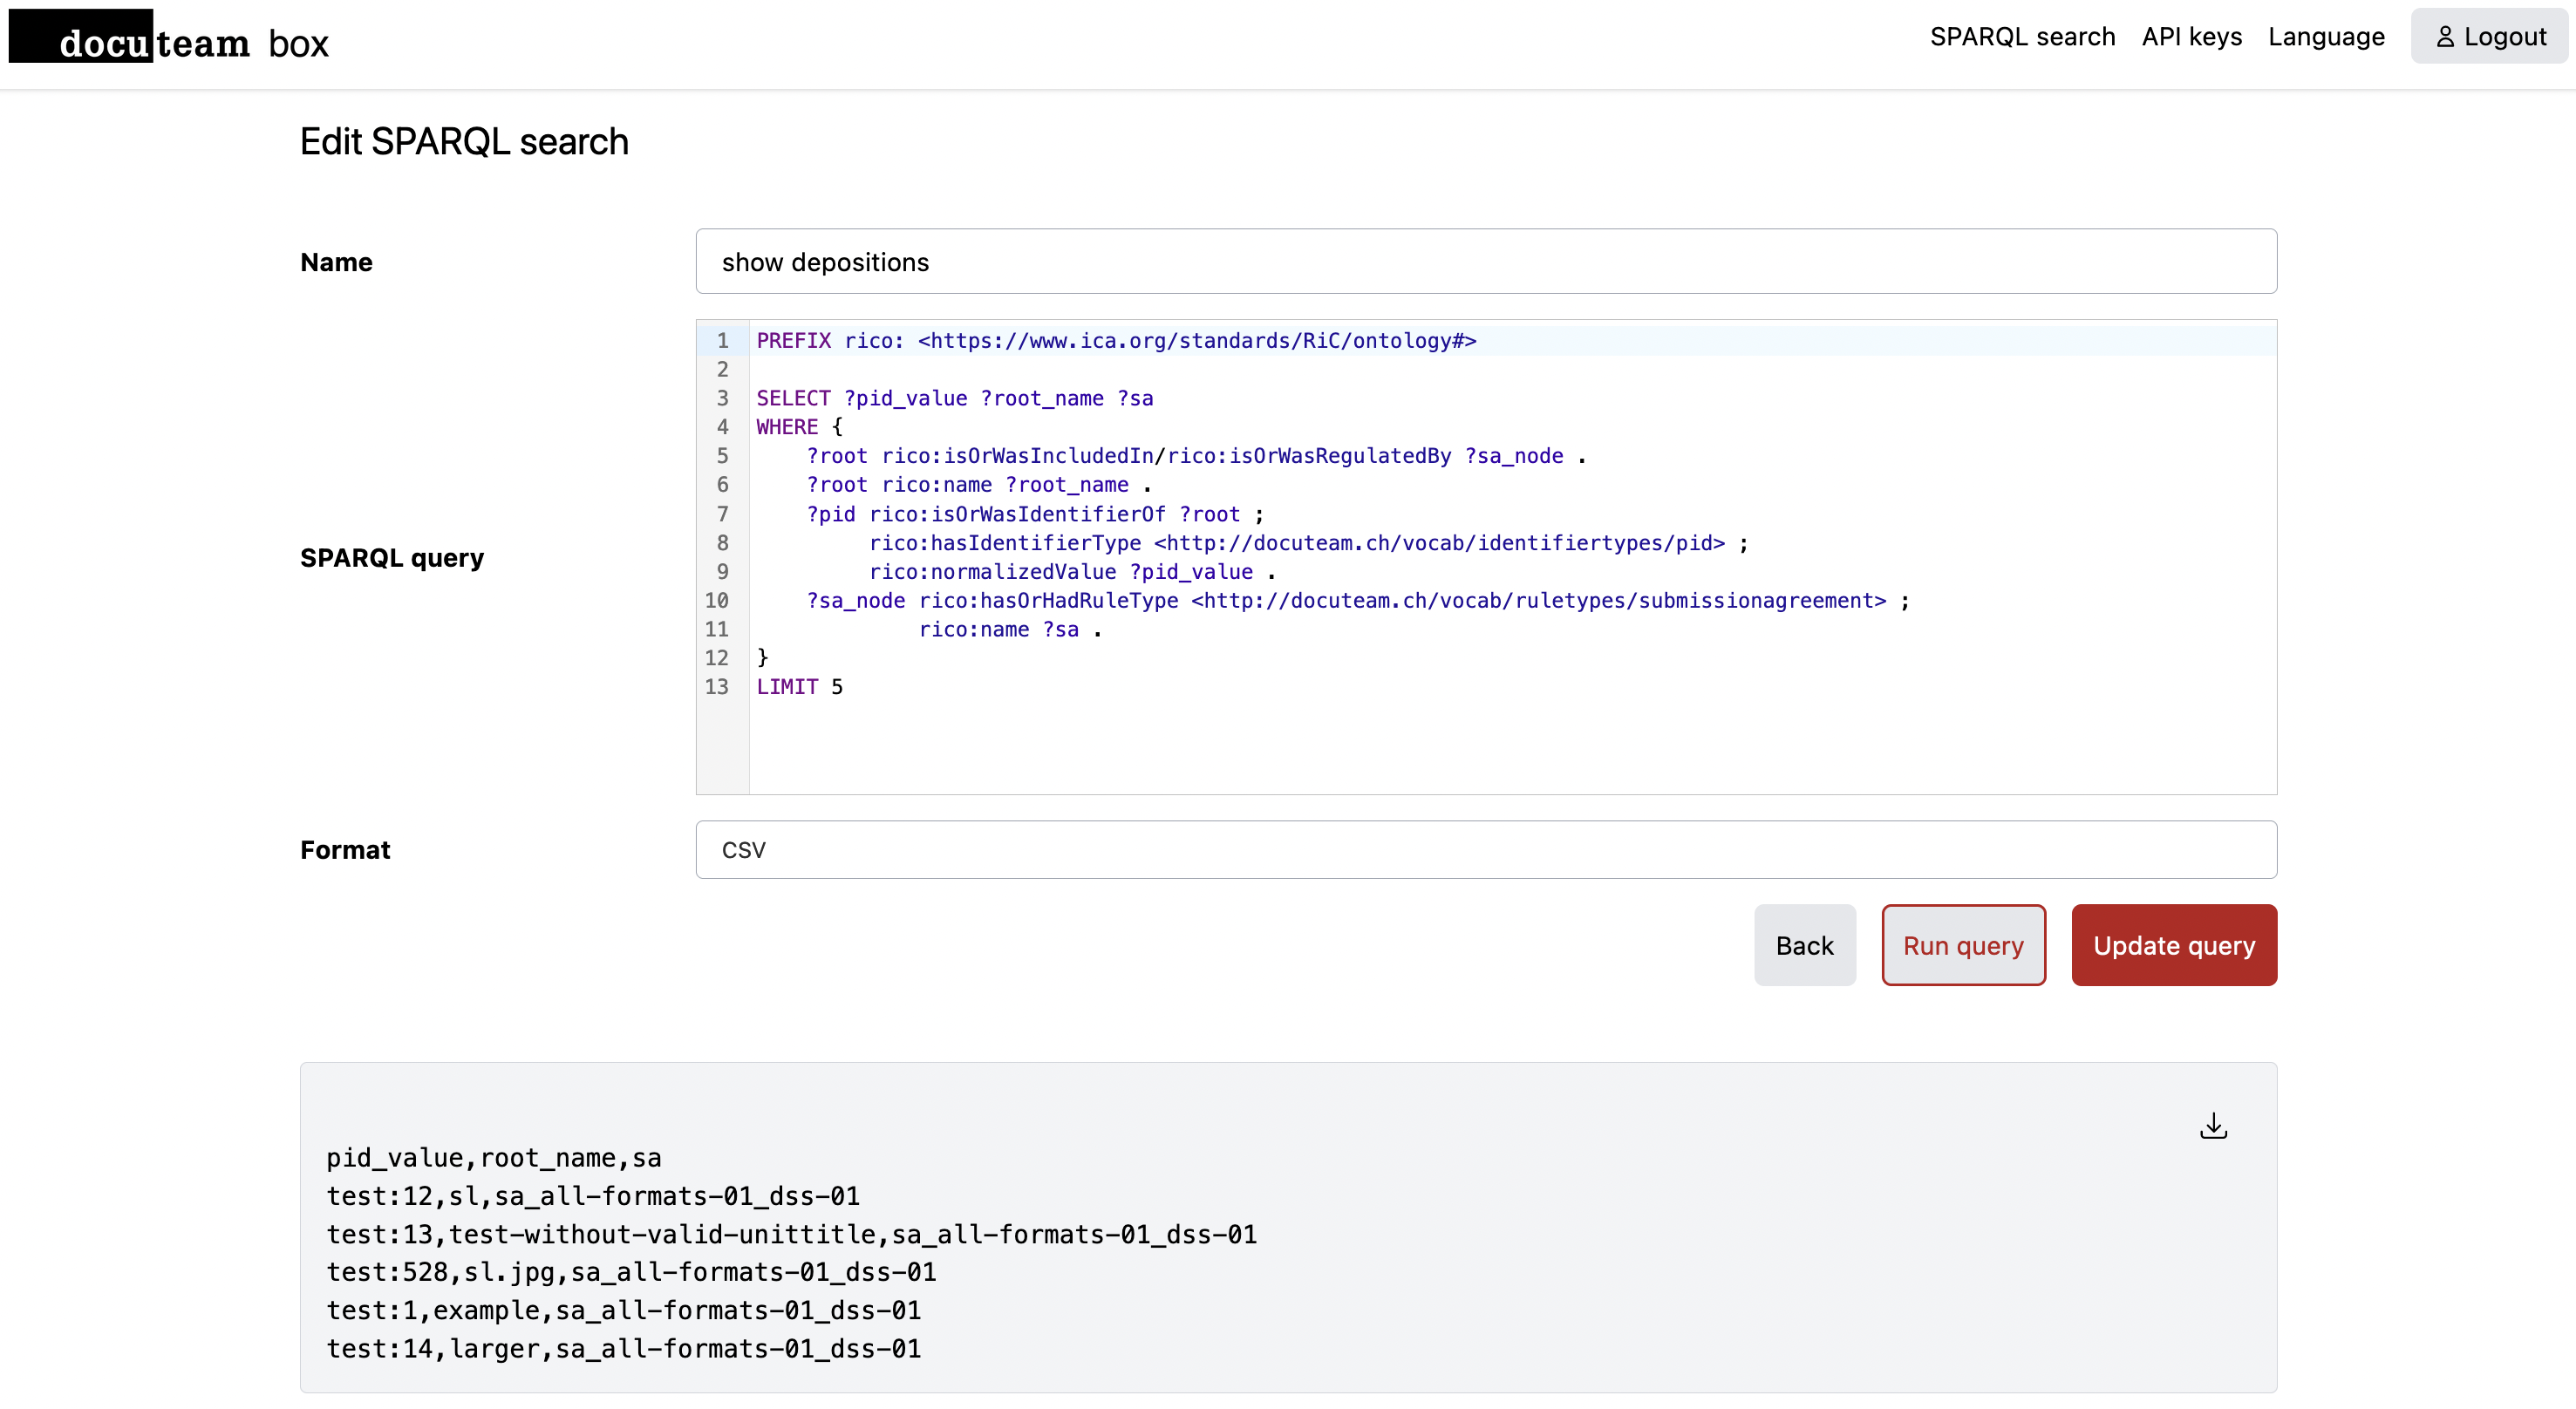Open the API keys page
The height and width of the screenshot is (1409, 2576).
2191,37
